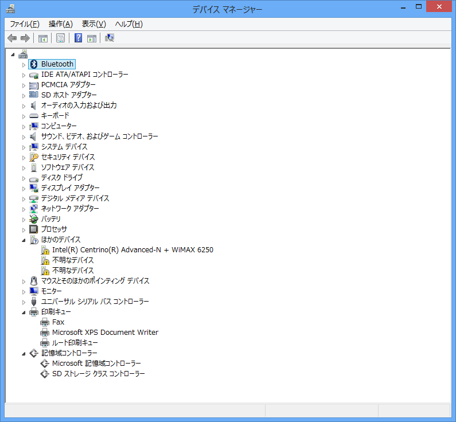Click the プロセッサ chip icon
Image resolution: width=456 pixels, height=422 pixels.
pos(34,229)
